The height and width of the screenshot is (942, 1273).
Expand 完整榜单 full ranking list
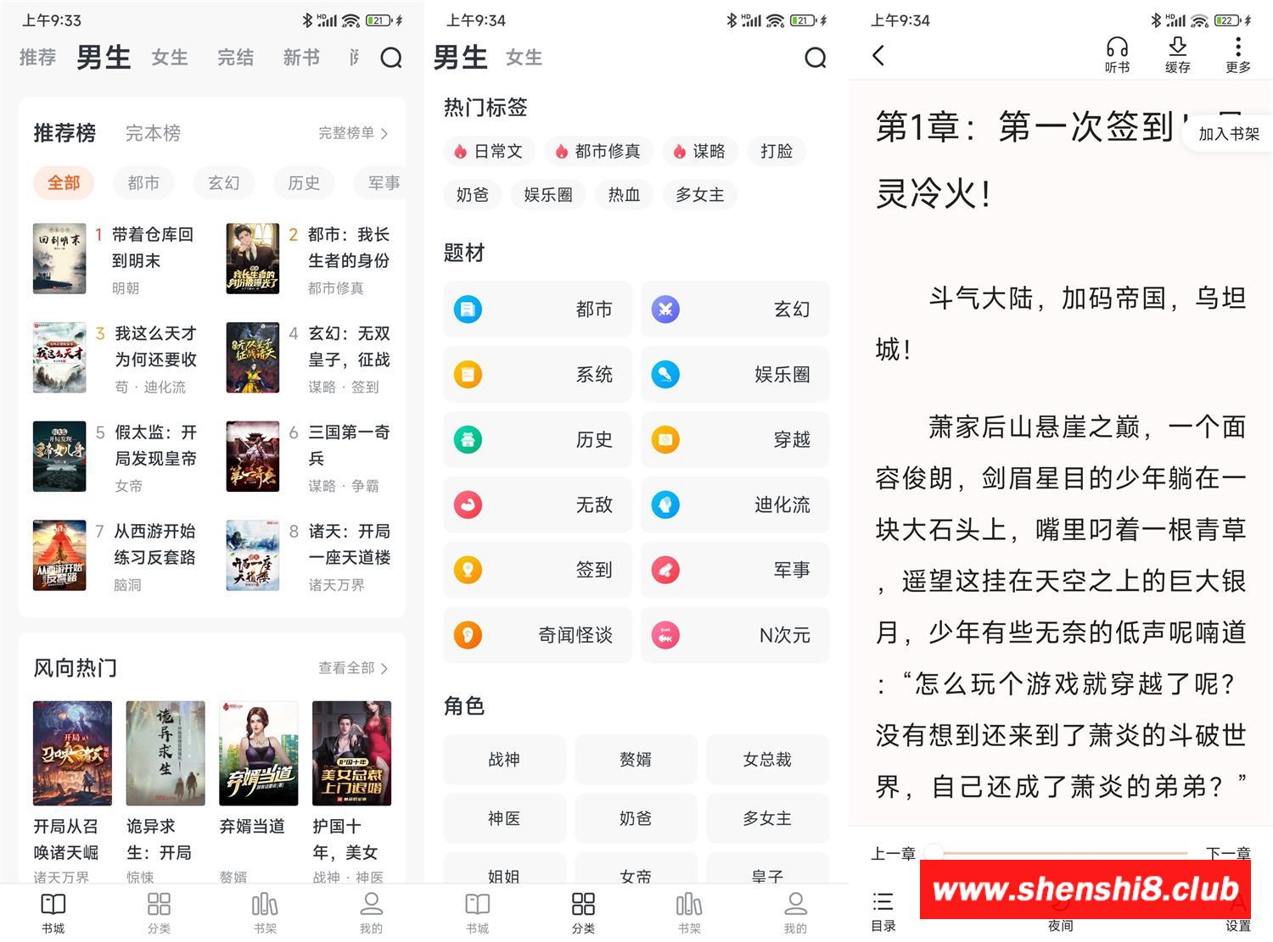[x=353, y=133]
